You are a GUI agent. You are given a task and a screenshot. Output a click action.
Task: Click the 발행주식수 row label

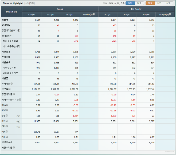click(7, 142)
